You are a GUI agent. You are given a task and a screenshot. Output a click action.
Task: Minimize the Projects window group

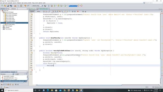(x=27, y=9)
